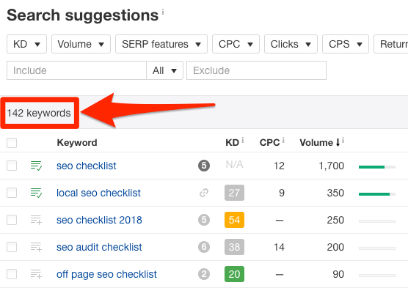The width and height of the screenshot is (408, 288).
Task: Click the info icon beside KD column header
Action: pos(242,141)
